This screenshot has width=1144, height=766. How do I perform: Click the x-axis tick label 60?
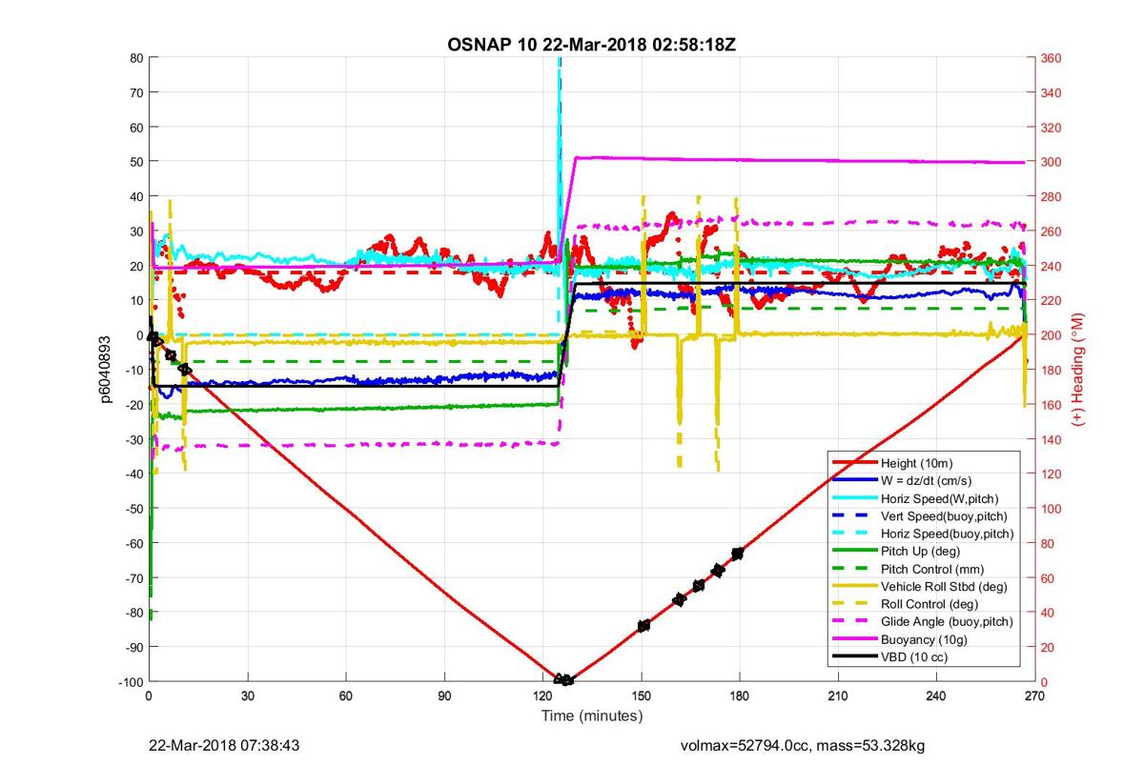coord(346,696)
